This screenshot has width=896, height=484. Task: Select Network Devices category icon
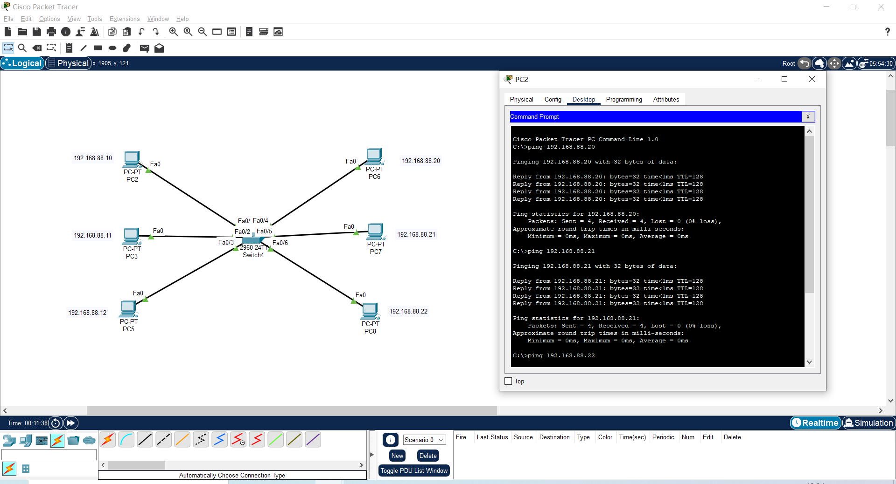click(9, 440)
